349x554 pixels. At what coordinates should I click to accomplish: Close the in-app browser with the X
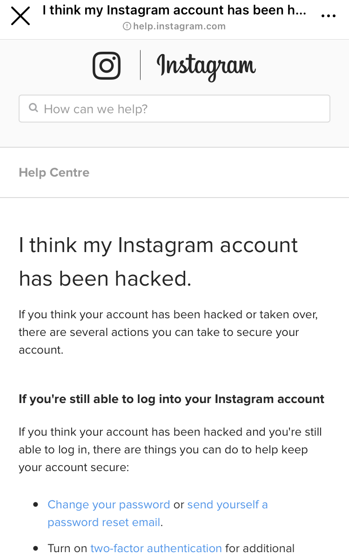tap(20, 16)
